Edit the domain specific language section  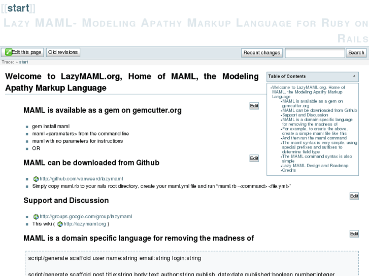354,234
